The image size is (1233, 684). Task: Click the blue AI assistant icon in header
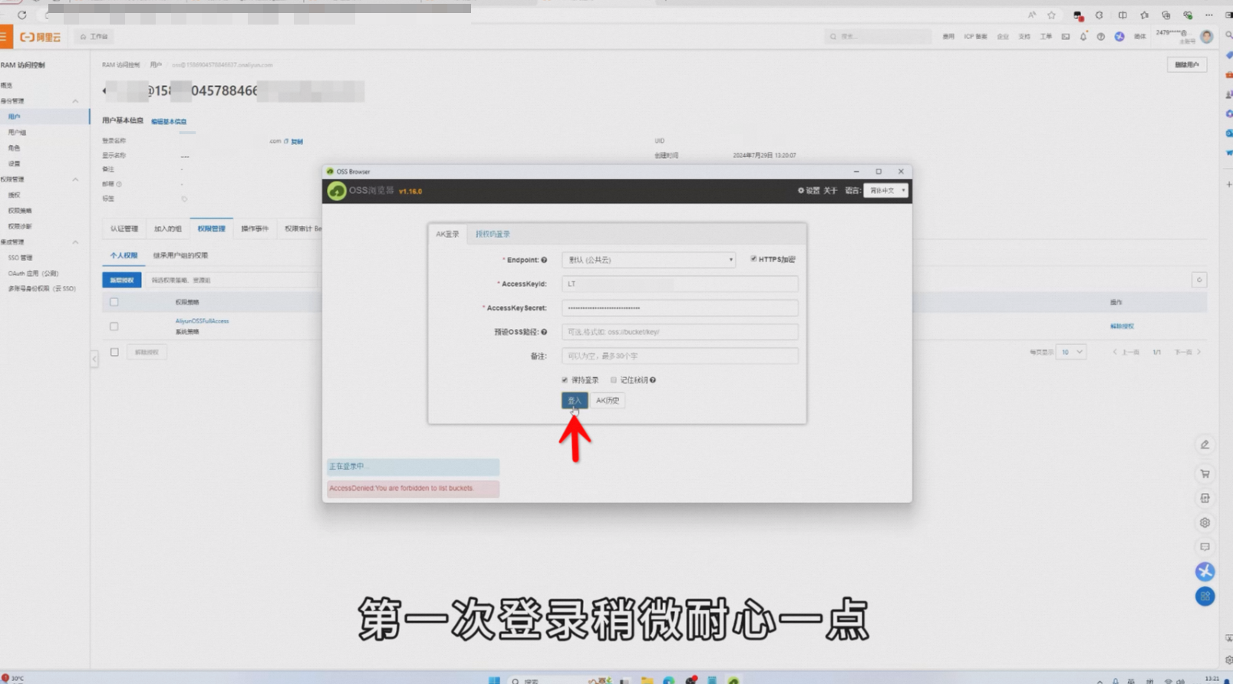(1119, 37)
